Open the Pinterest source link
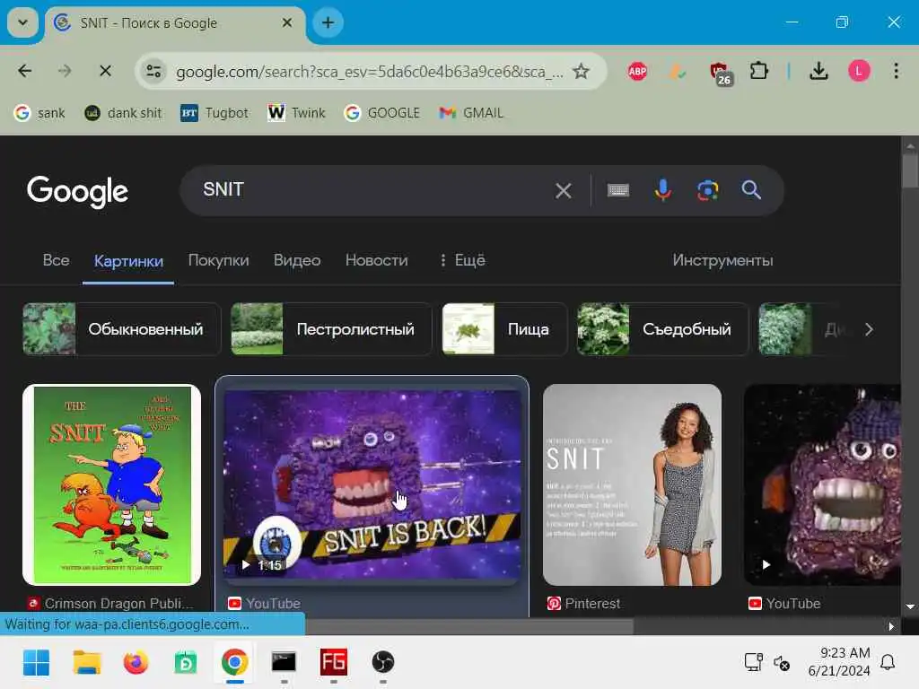 [583, 604]
